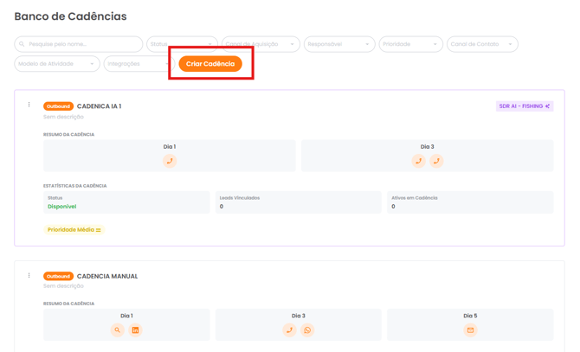This screenshot has height=352, width=580.
Task: Click the WhatsApp icon under Dia 3
Action: (307, 330)
